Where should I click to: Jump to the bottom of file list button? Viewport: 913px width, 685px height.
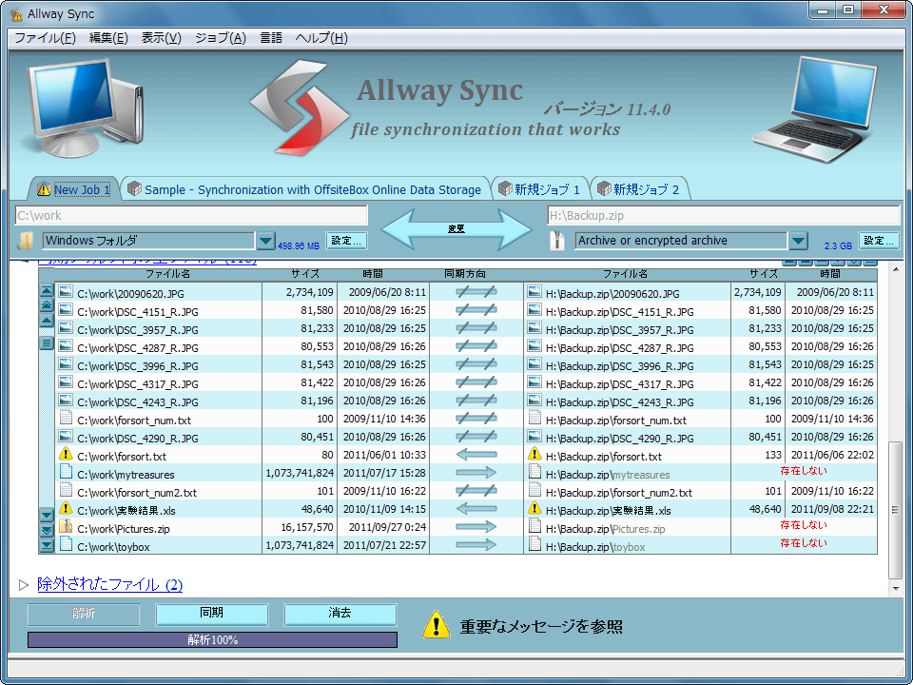click(x=47, y=546)
